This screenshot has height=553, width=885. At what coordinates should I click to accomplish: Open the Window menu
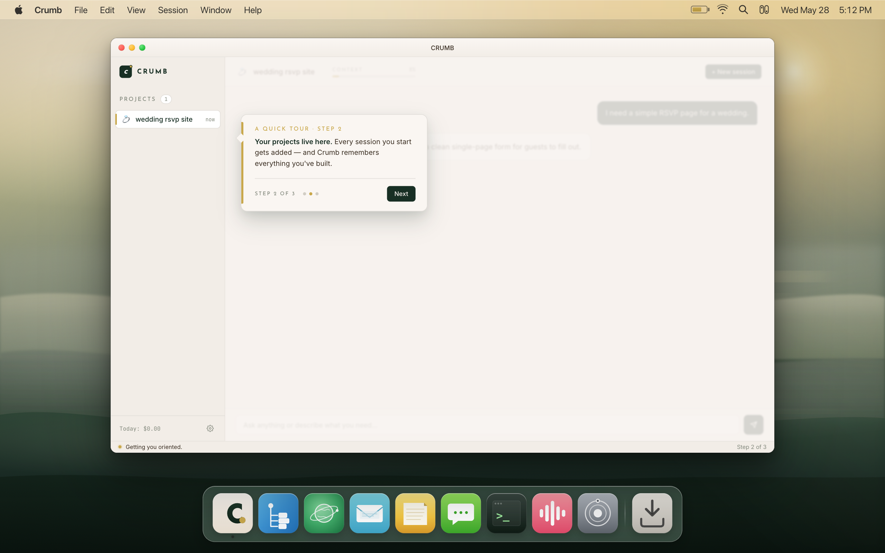[x=216, y=10]
